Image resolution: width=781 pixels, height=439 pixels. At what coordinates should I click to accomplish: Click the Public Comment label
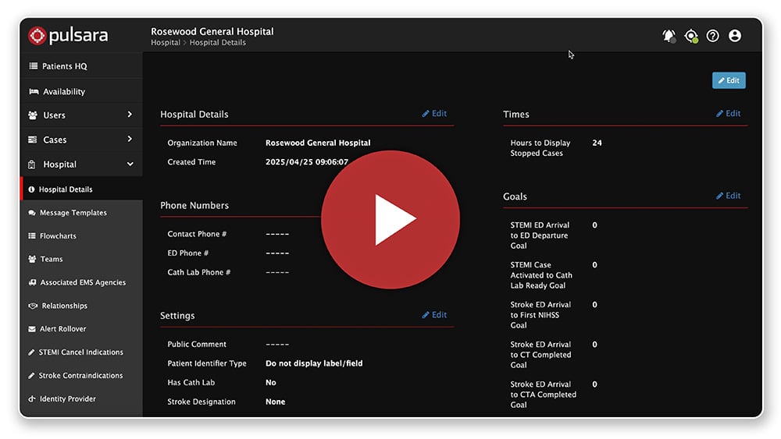[x=197, y=344]
